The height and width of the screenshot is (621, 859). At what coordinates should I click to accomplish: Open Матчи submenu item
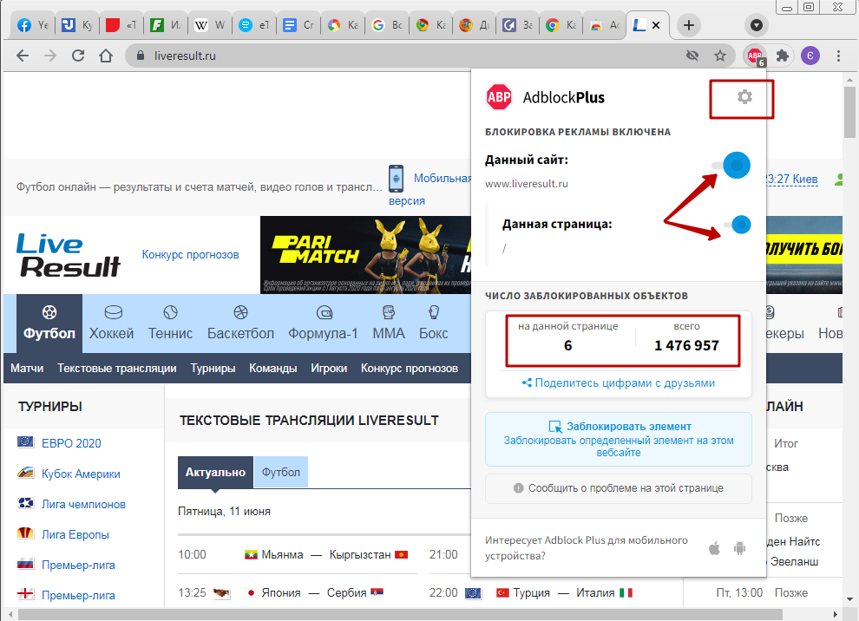[x=27, y=368]
